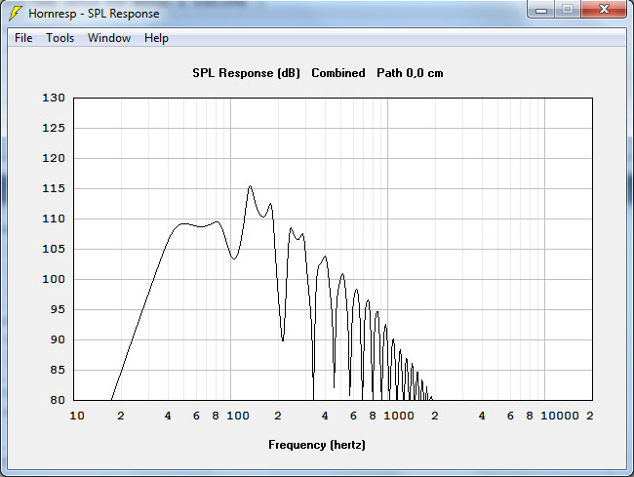Image resolution: width=634 pixels, height=477 pixels.
Task: Click the 105 dB y-axis label
Action: [x=54, y=249]
